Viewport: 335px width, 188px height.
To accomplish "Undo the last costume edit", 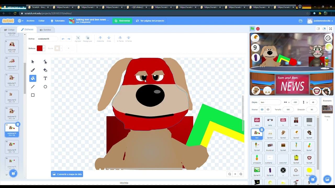I will [x=63, y=39].
